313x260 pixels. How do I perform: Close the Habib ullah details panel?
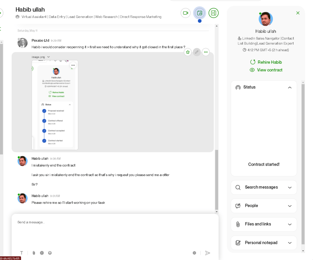coord(298,13)
